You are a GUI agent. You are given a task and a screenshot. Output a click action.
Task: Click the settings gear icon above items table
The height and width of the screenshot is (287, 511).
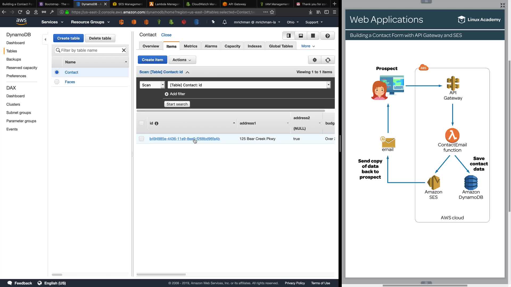[x=315, y=60]
